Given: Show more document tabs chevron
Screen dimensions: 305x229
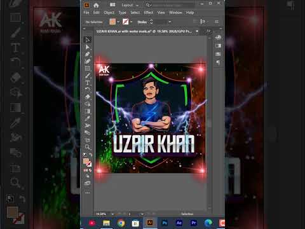Looking at the screenshot, I should pyautogui.click(x=208, y=31).
